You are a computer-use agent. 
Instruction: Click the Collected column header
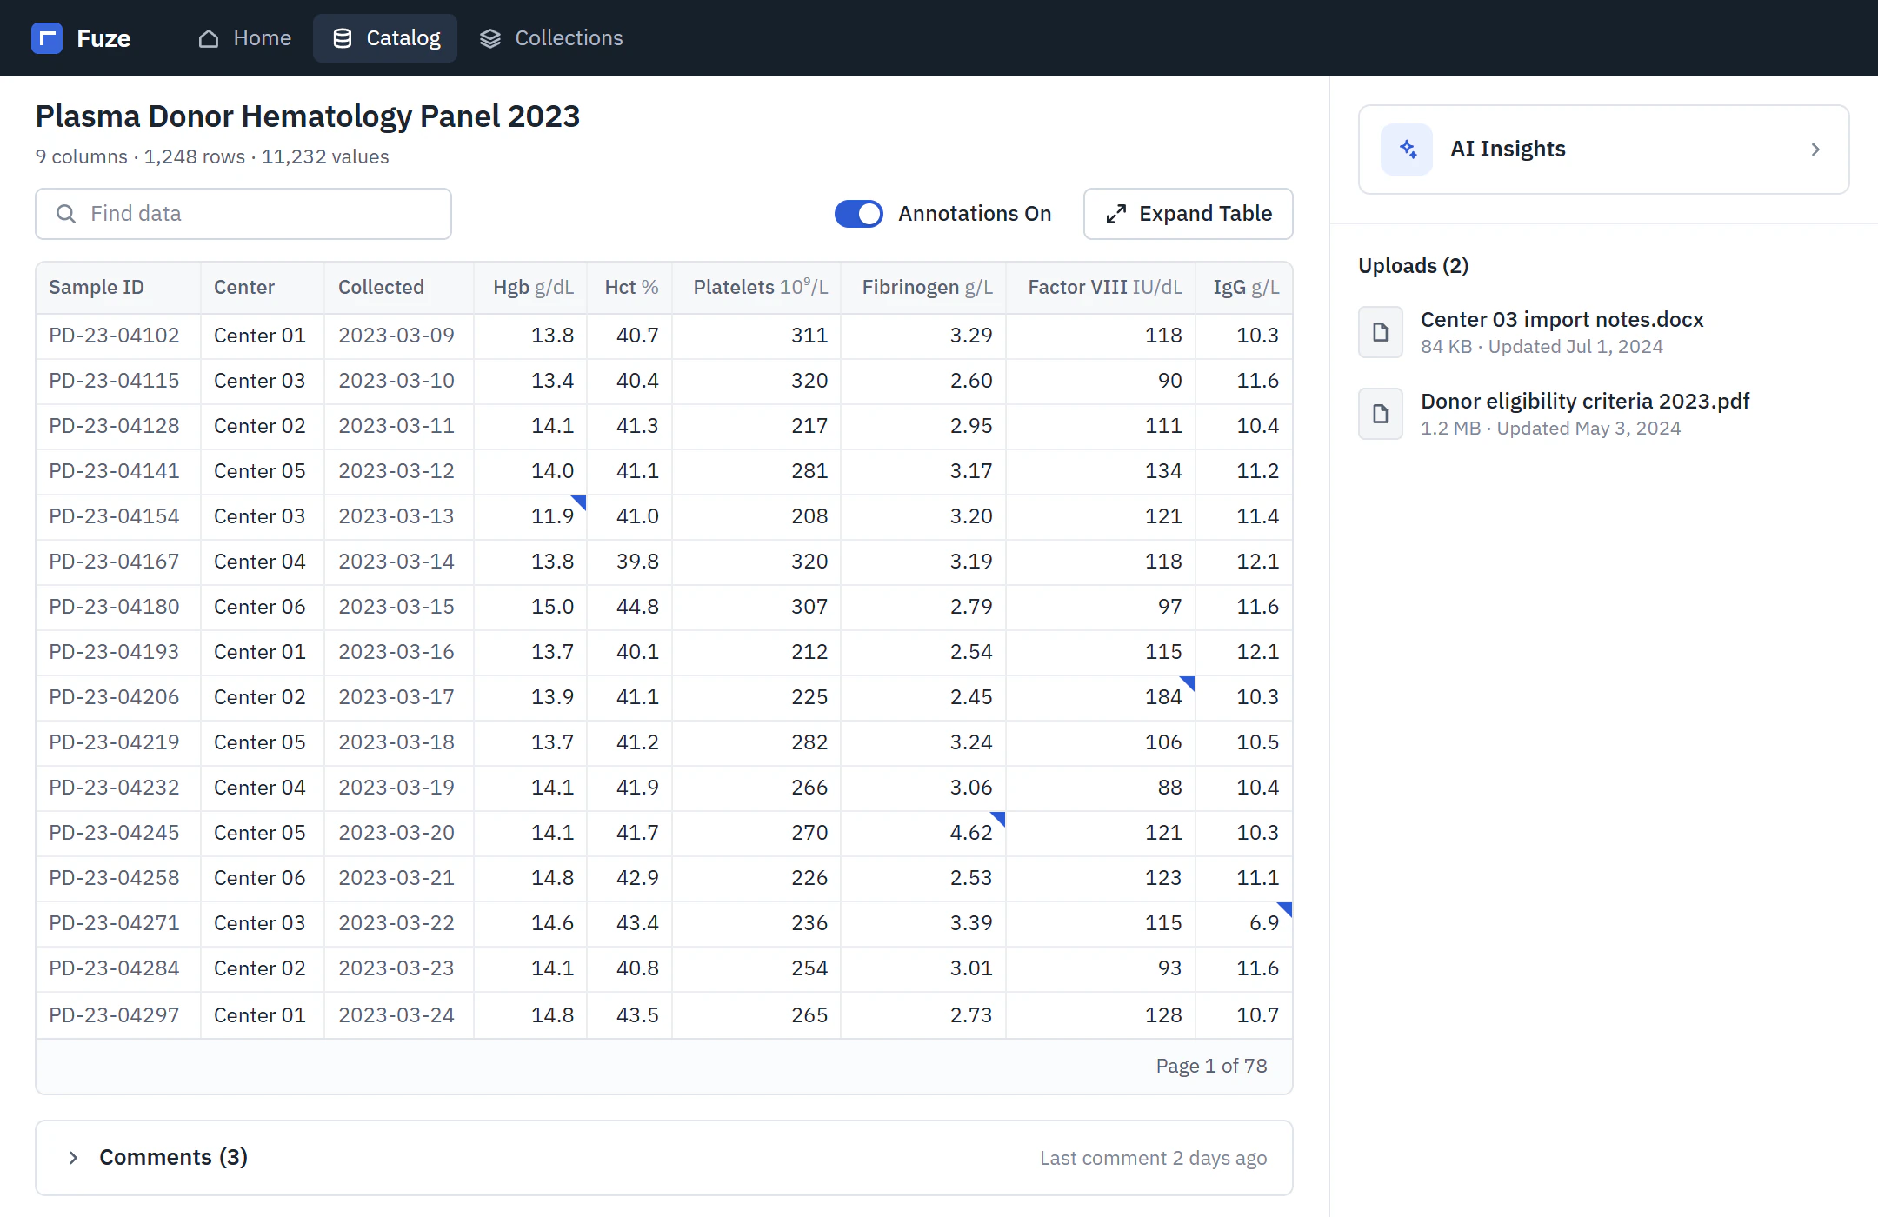click(x=399, y=288)
